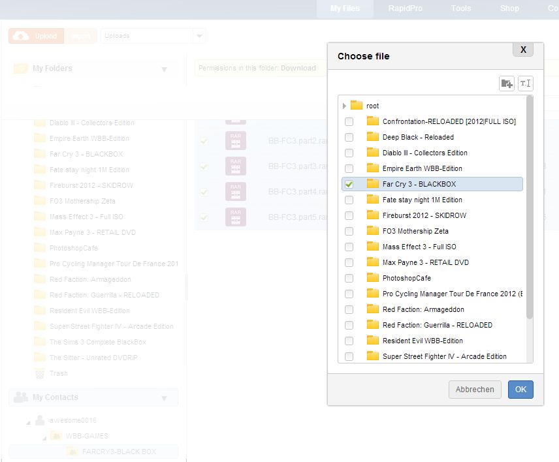The width and height of the screenshot is (559, 462).
Task: Click the dialog folder list scrollbar
Action: pos(529,209)
